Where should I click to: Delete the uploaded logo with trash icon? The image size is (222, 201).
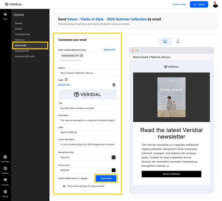tap(114, 85)
